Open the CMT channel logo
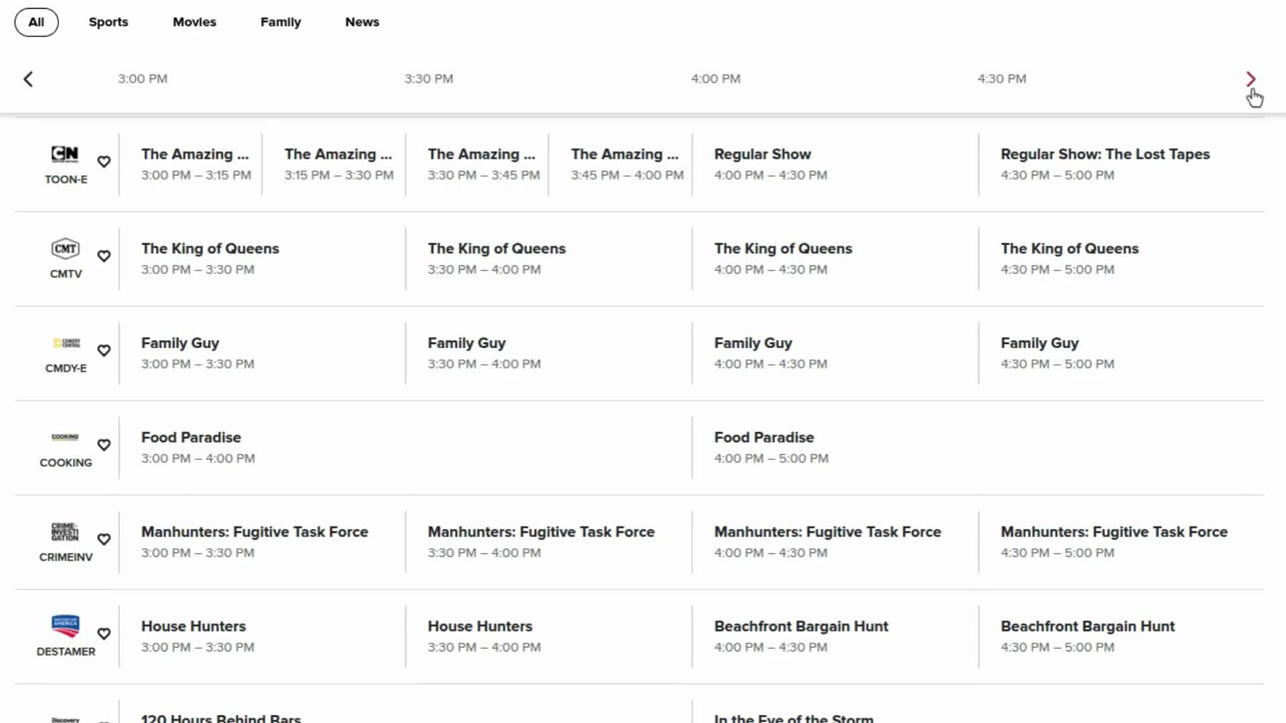This screenshot has height=723, width=1286. click(x=65, y=249)
